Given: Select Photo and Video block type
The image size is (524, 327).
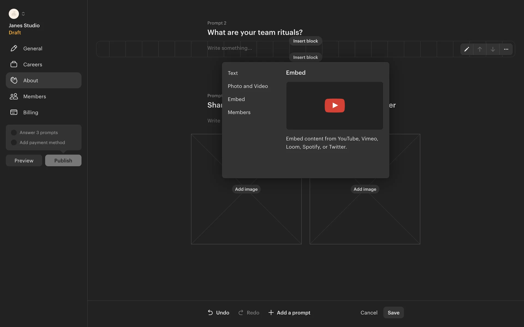Looking at the screenshot, I should coord(248,86).
